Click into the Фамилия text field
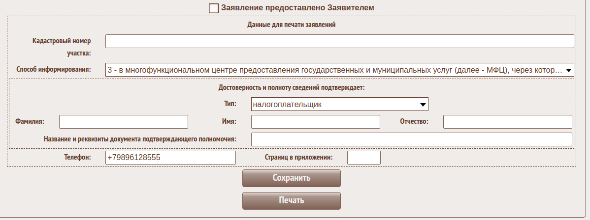590x220 pixels. 124,121
